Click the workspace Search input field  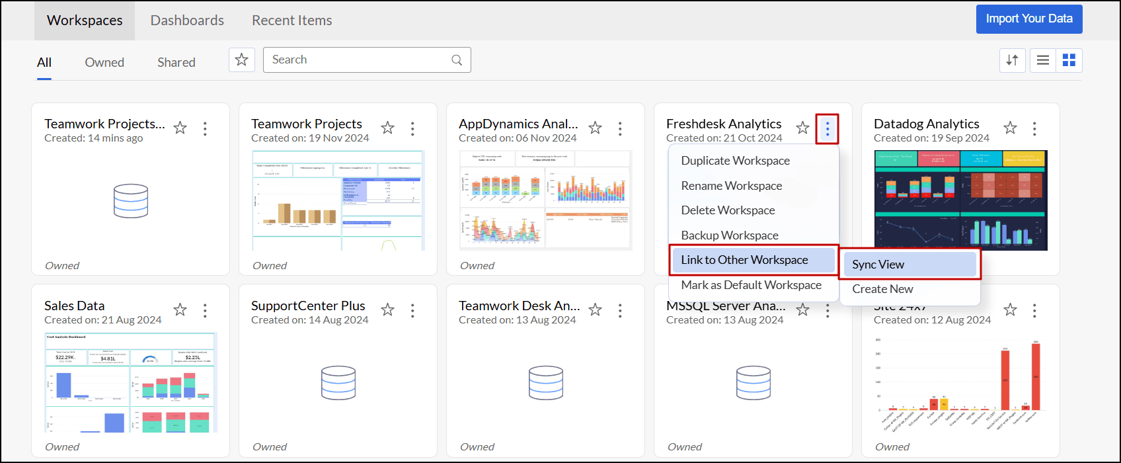click(357, 60)
